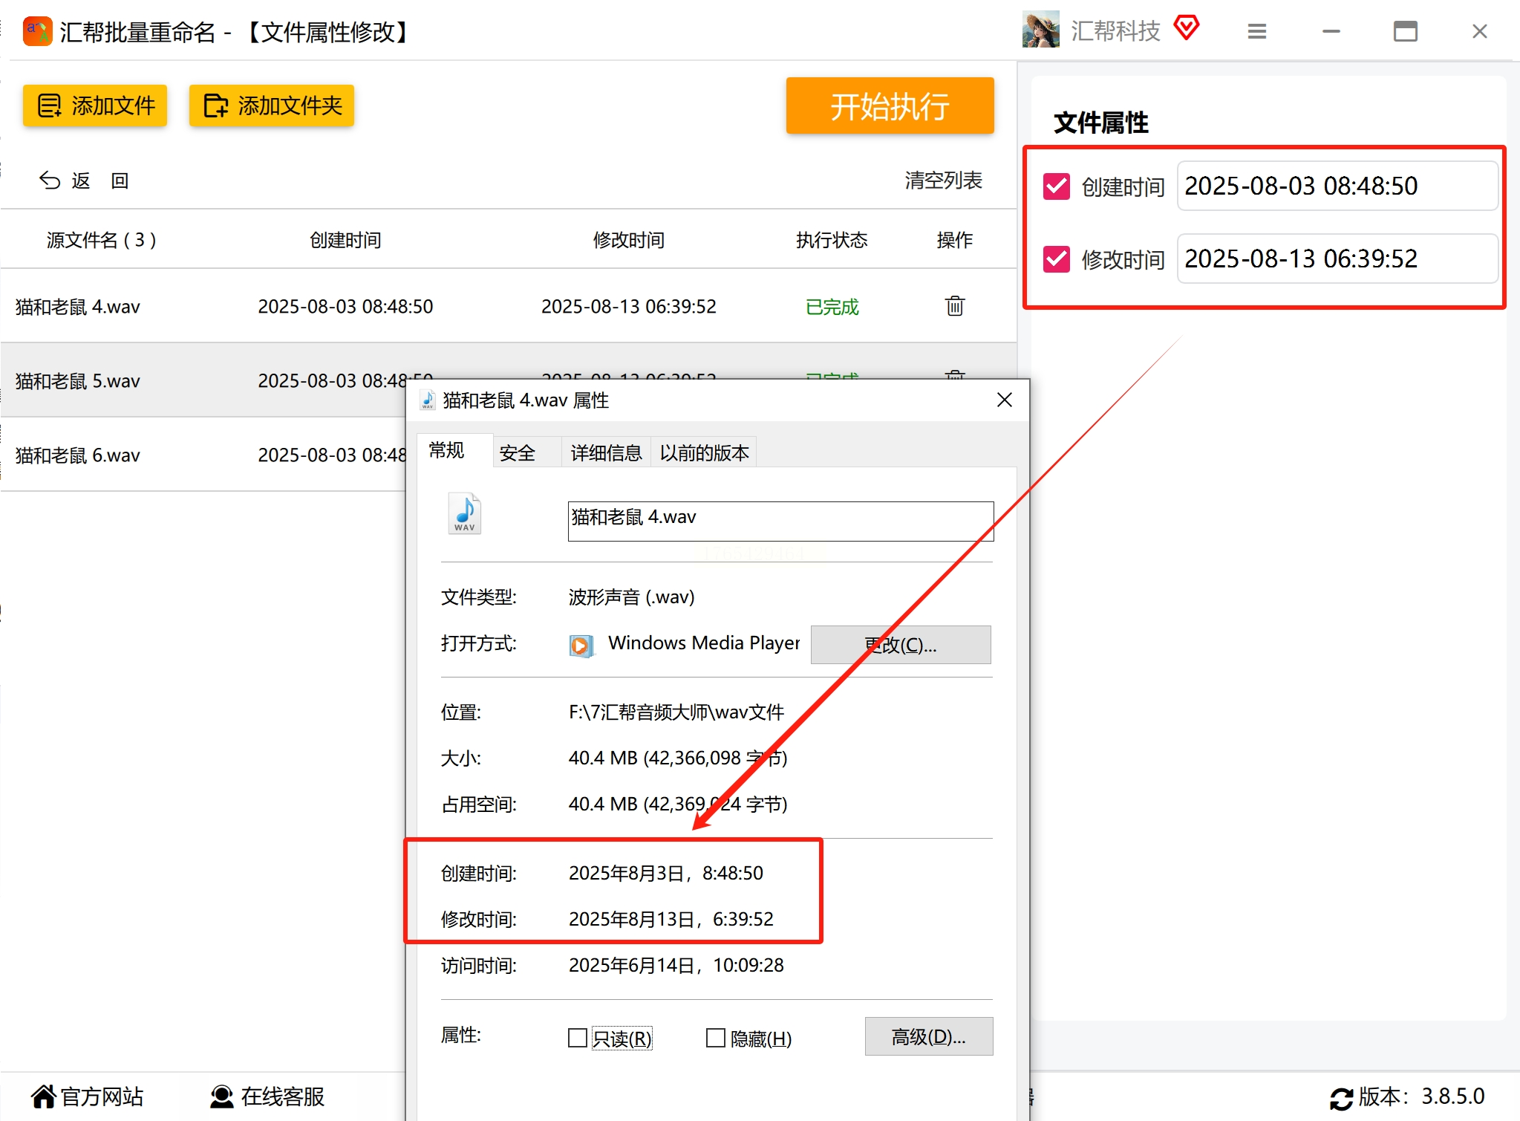Image resolution: width=1520 pixels, height=1121 pixels.
Task: Enable the 隐藏(H) attribute checkbox
Action: (715, 1038)
